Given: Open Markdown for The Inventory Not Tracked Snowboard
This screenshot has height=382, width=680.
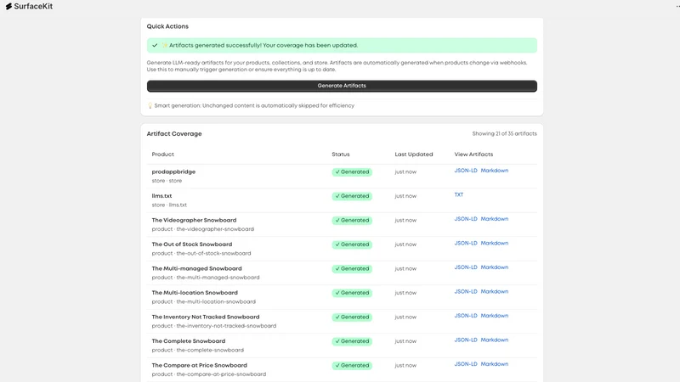Looking at the screenshot, I should [495, 316].
